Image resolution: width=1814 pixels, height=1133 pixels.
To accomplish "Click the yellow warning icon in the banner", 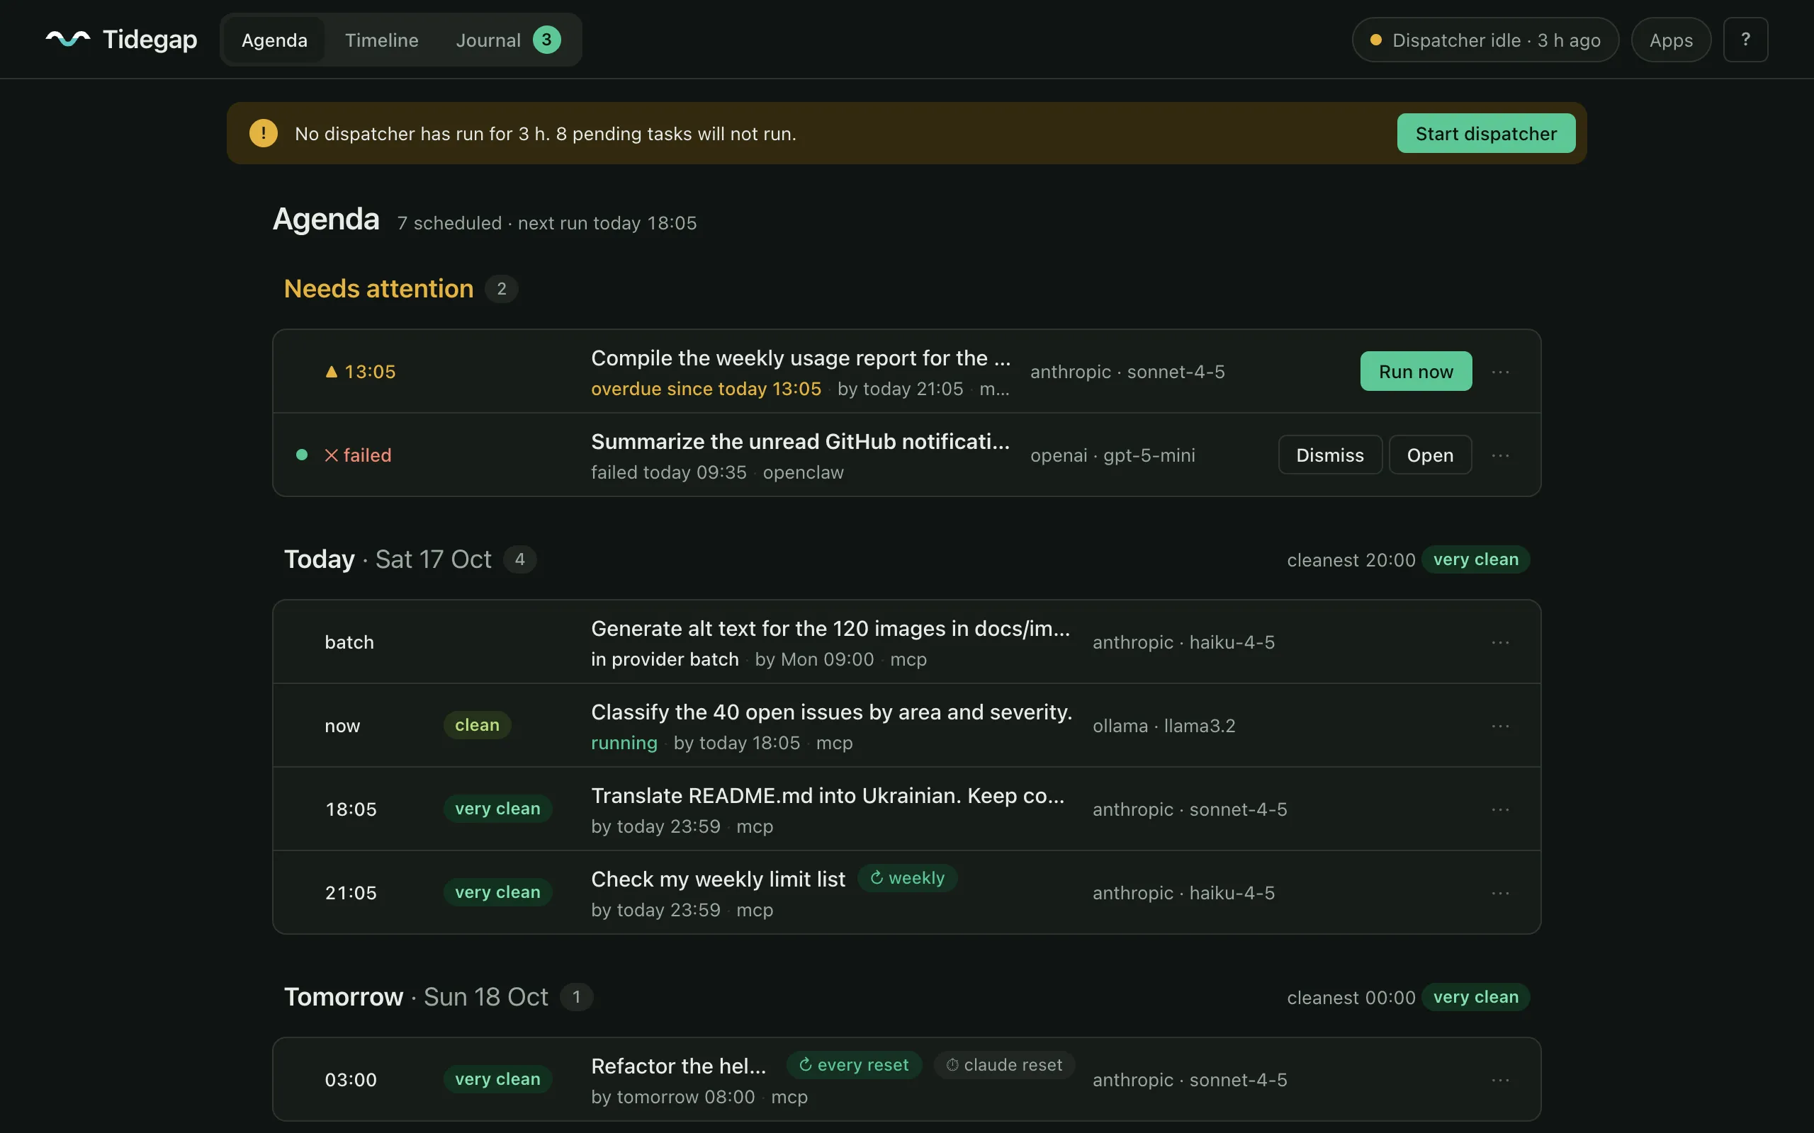I will 263,133.
